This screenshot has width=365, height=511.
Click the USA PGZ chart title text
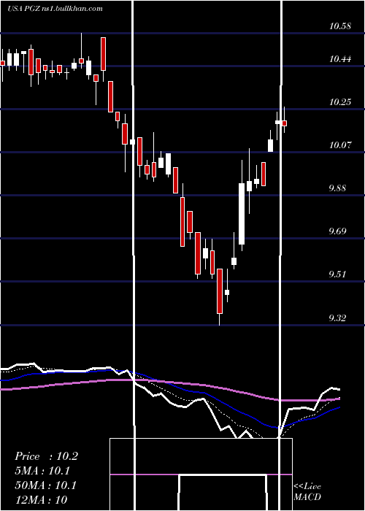tap(55, 8)
